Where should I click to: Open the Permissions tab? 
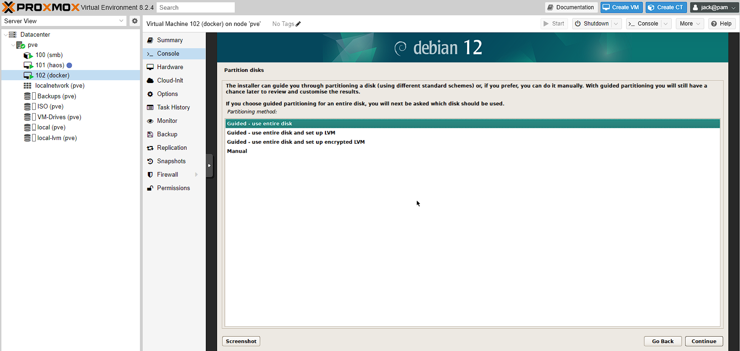[174, 188]
